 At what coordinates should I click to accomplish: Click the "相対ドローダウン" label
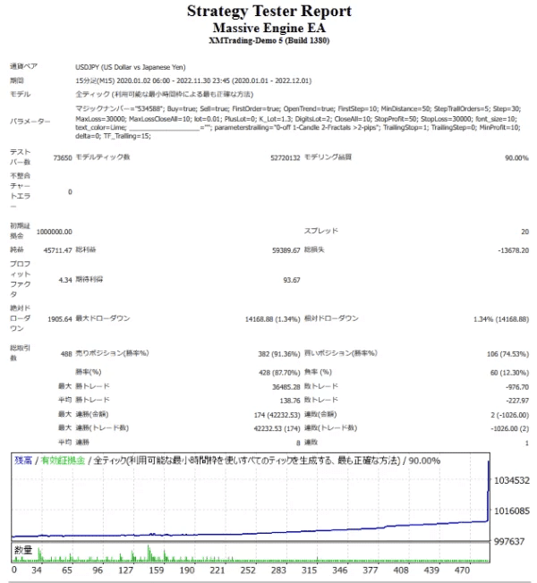(331, 318)
